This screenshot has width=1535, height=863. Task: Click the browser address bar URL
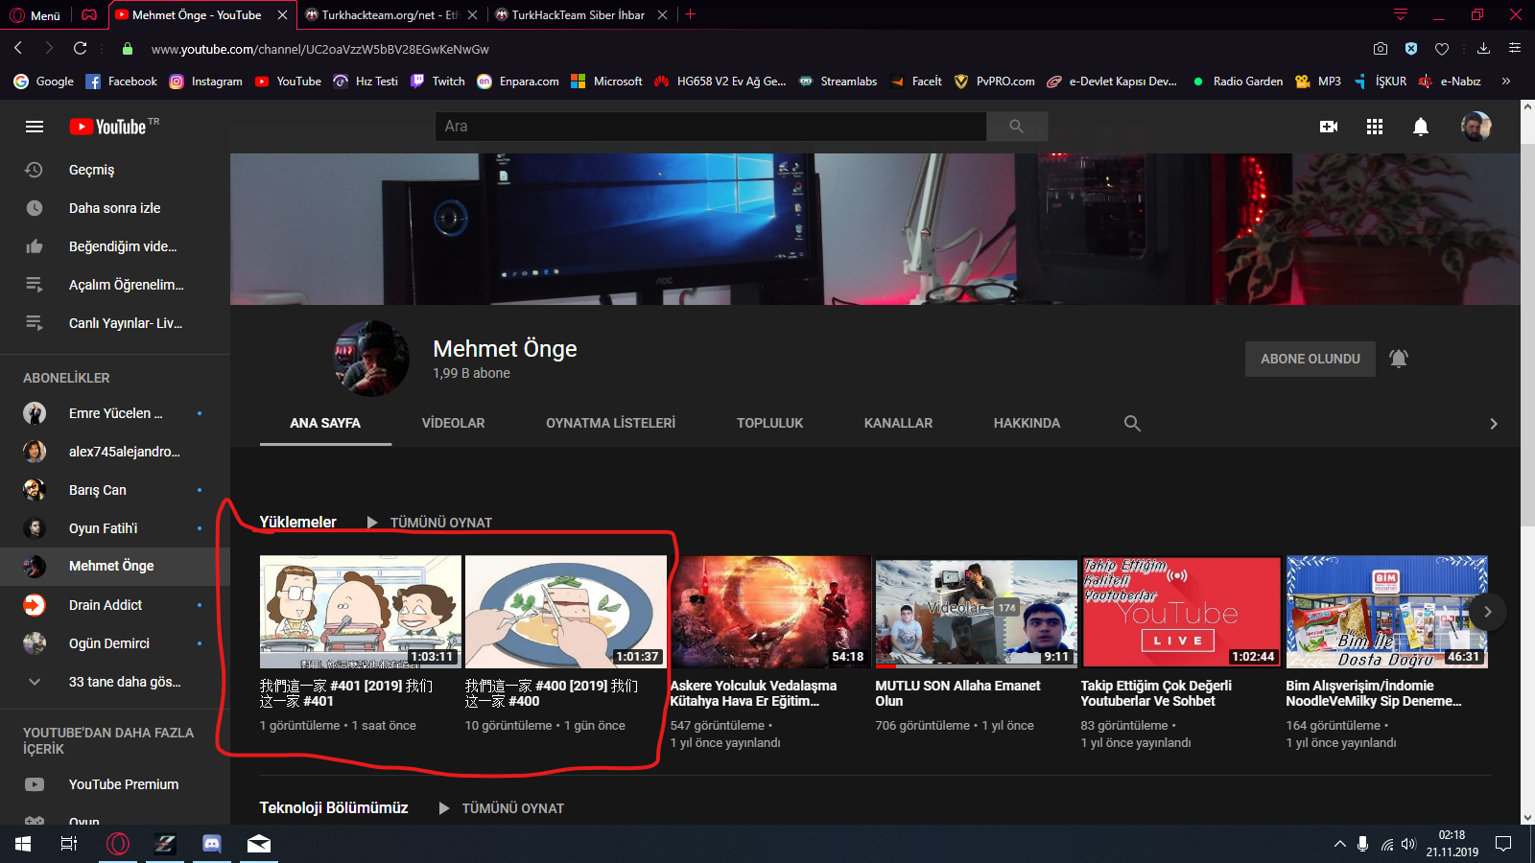[x=320, y=49]
